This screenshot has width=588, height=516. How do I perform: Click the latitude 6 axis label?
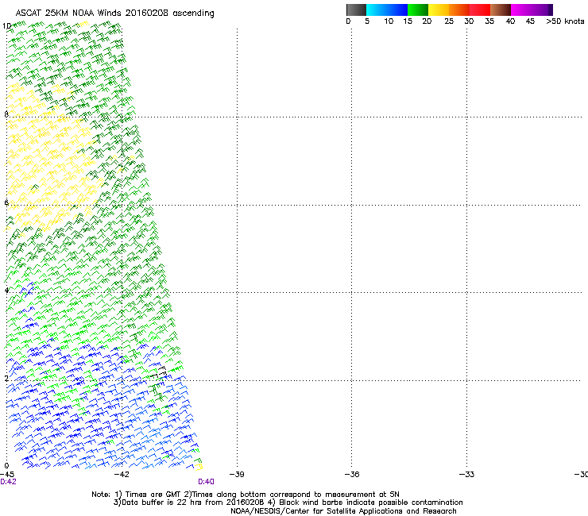click(6, 202)
